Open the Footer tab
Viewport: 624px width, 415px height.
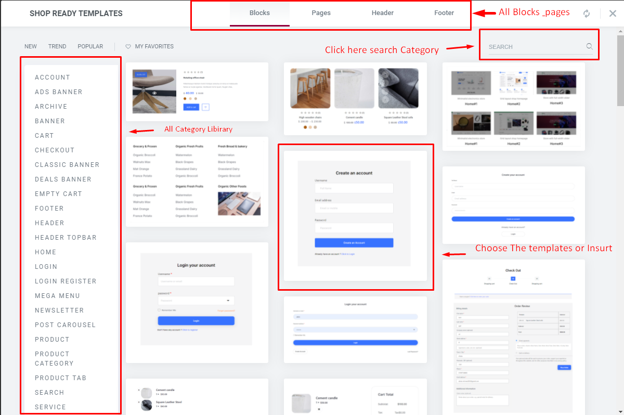(444, 13)
